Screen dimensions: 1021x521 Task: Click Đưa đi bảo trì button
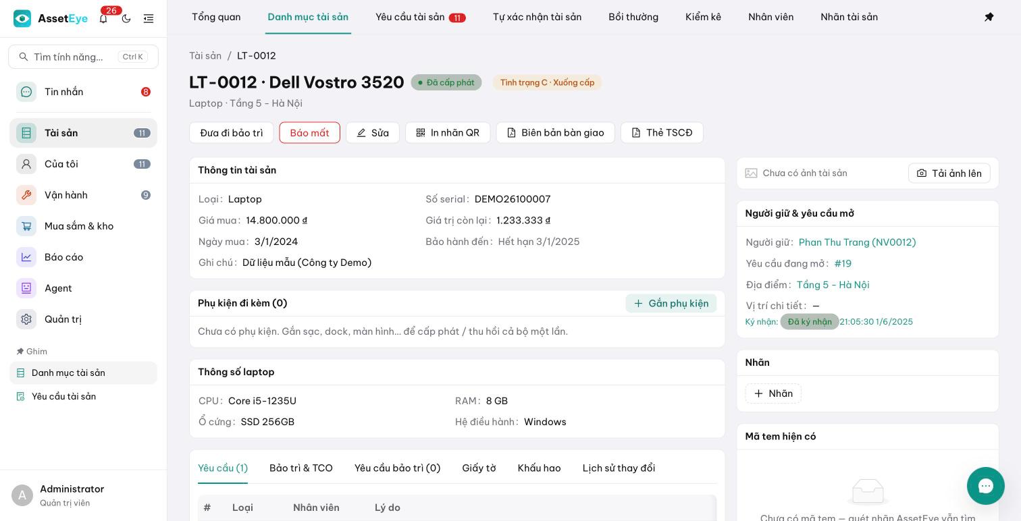[x=232, y=133]
